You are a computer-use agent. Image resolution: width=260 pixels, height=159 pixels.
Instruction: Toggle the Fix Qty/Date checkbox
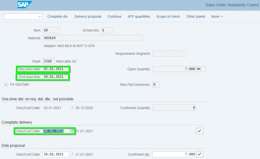pyautogui.click(x=6, y=84)
